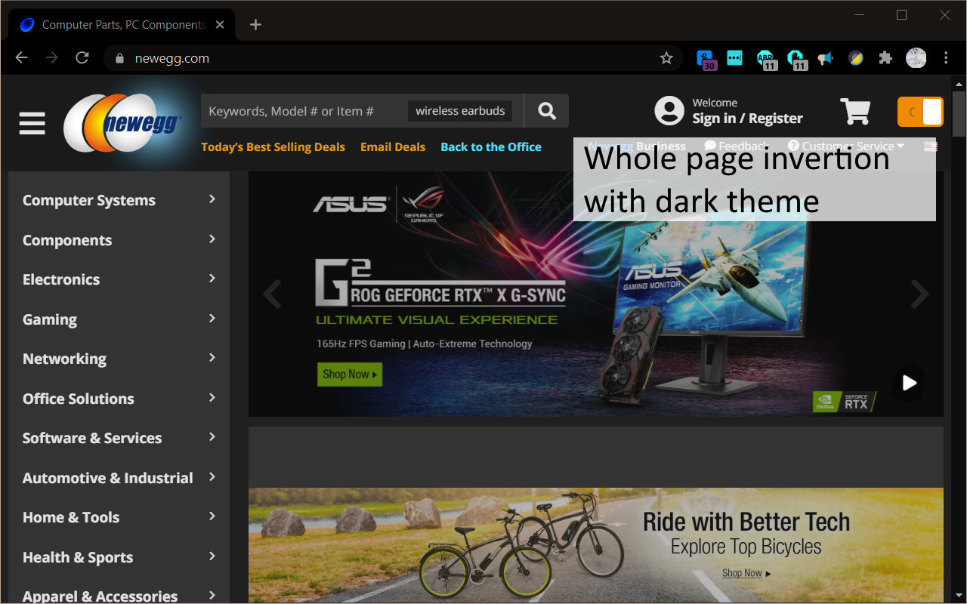
Task: Click the Newegg logo
Action: pos(123,122)
